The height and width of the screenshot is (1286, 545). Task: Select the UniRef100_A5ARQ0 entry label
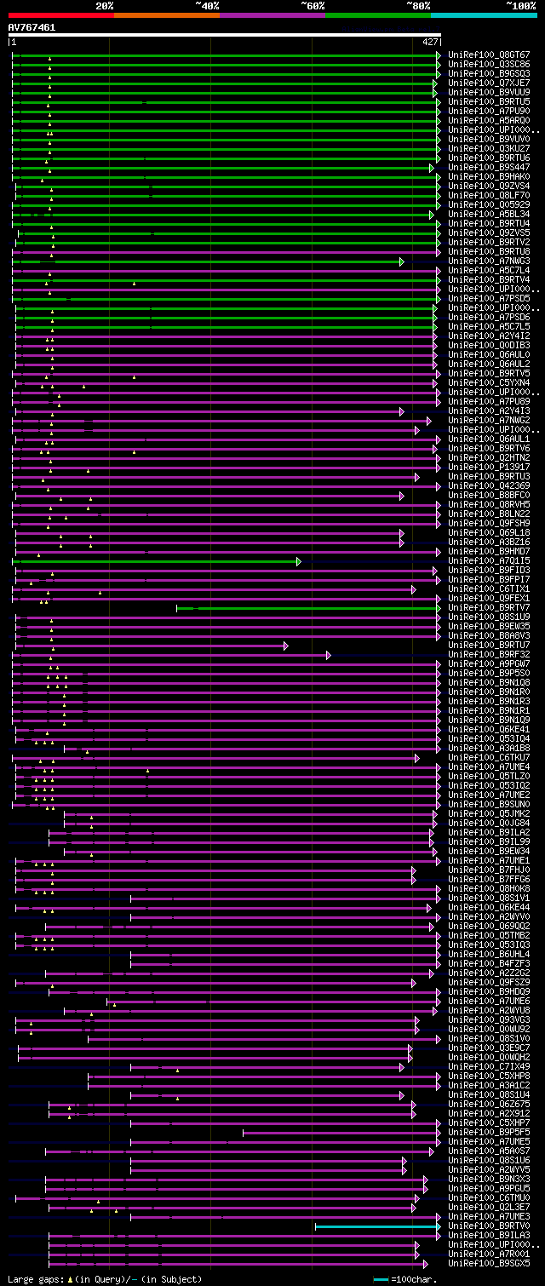pos(489,120)
